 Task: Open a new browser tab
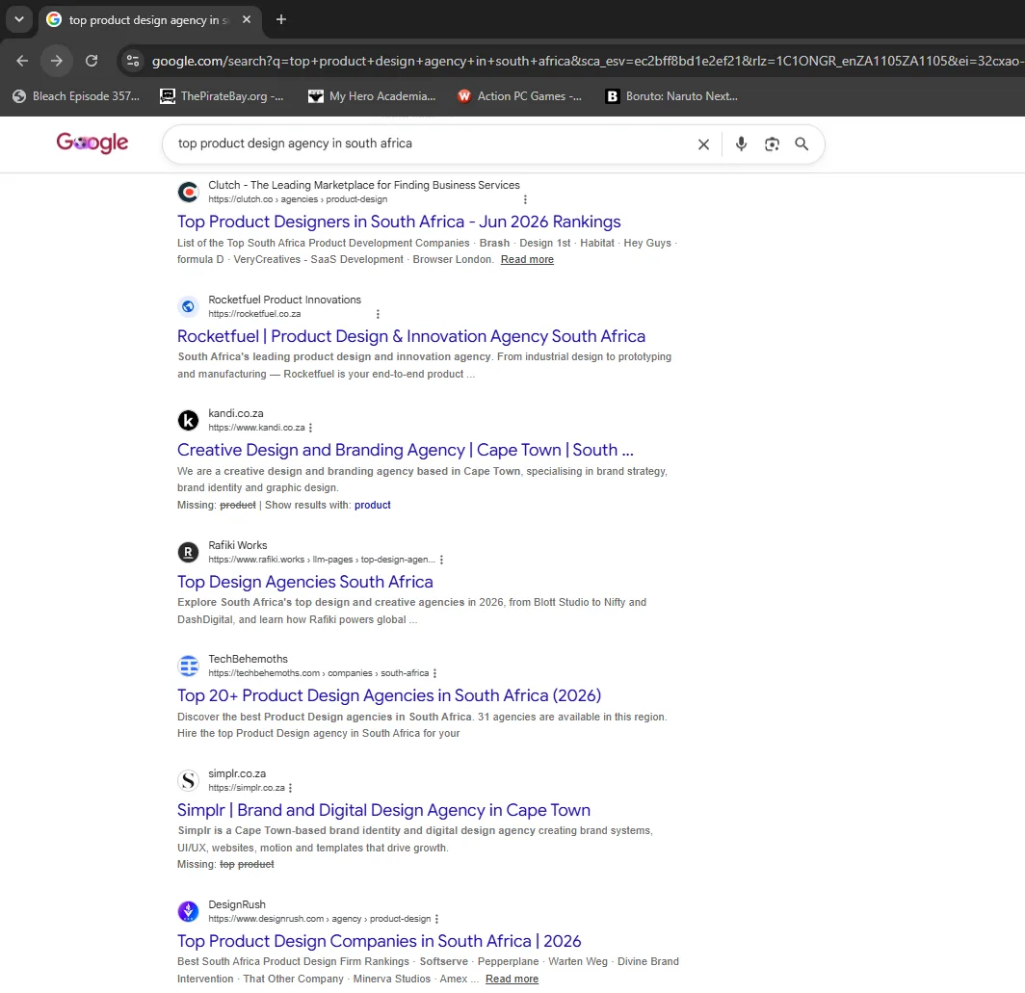click(x=281, y=19)
